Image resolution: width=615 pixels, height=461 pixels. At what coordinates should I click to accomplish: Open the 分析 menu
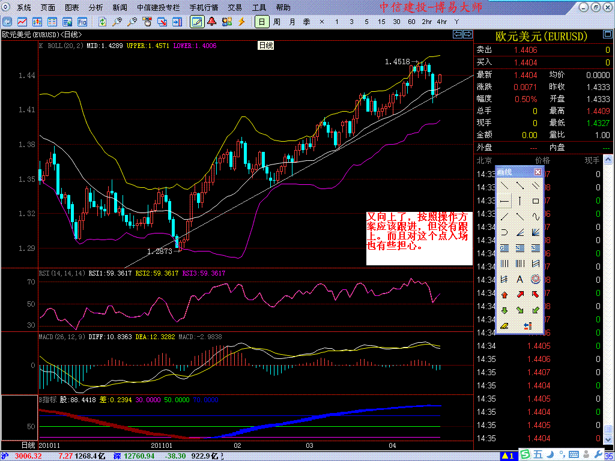pyautogui.click(x=95, y=7)
